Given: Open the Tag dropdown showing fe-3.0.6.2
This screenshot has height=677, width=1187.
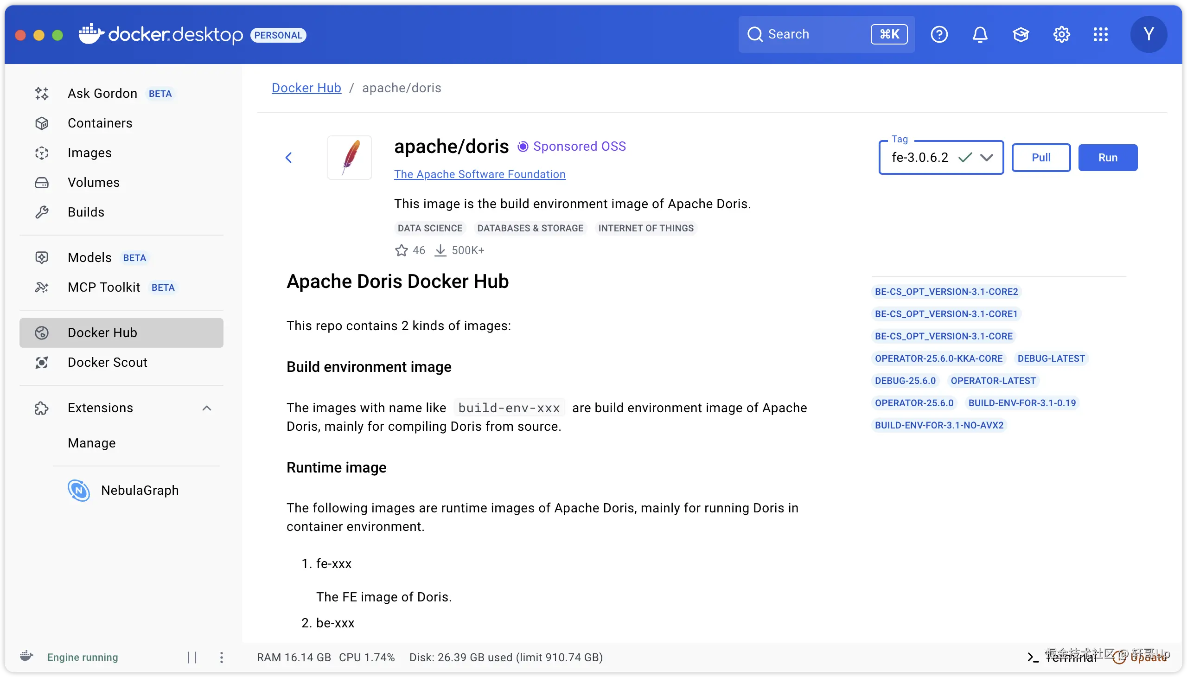Looking at the screenshot, I should pos(941,158).
